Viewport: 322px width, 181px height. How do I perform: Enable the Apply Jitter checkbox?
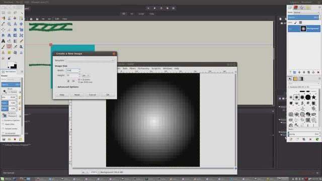(x=3, y=124)
